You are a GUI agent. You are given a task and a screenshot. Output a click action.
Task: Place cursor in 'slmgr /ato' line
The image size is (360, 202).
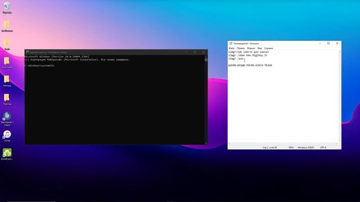pos(236,58)
